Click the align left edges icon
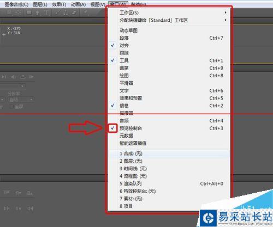273x227 pixels. [x=7, y=193]
